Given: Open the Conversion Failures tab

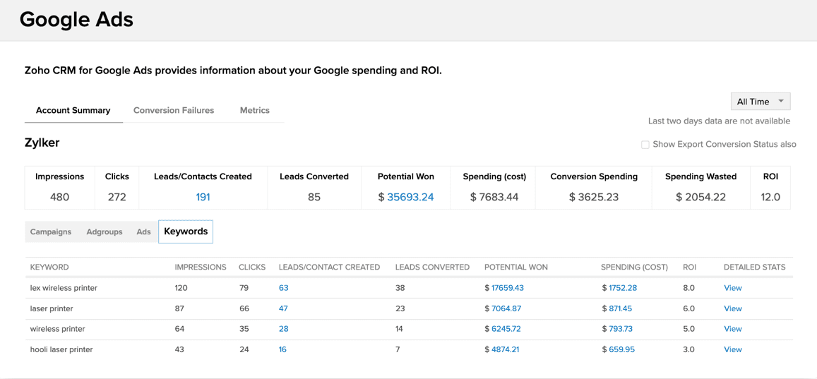Looking at the screenshot, I should [x=174, y=110].
